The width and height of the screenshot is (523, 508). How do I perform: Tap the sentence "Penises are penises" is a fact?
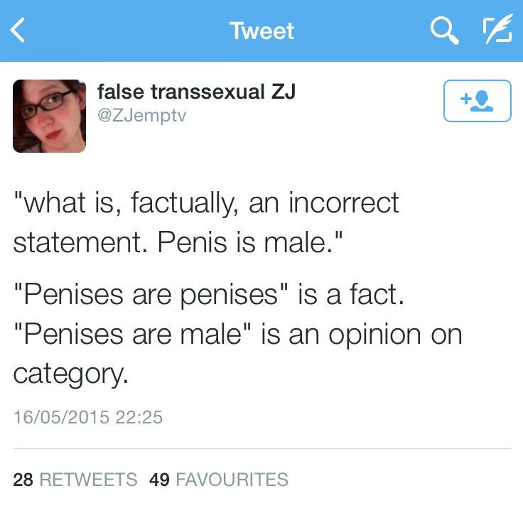click(x=209, y=295)
